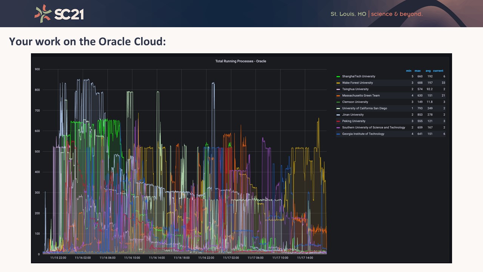Click the SC21 logo in the banner

pyautogui.click(x=59, y=13)
